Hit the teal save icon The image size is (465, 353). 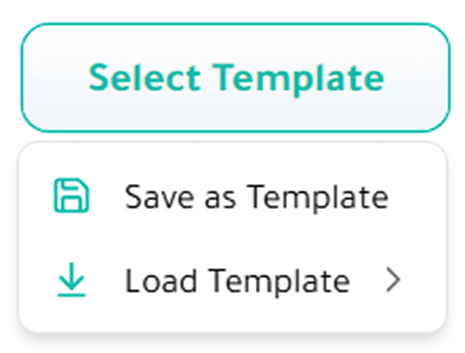click(72, 197)
